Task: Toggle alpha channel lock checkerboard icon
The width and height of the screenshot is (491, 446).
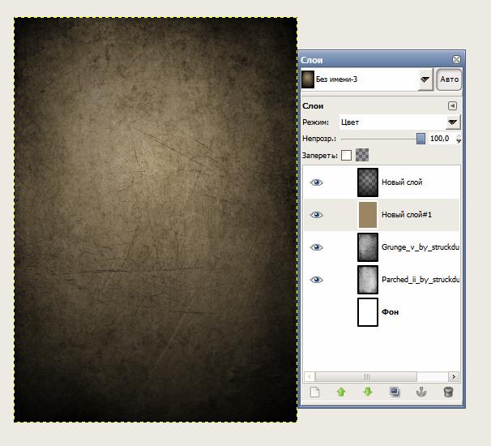Action: point(362,155)
